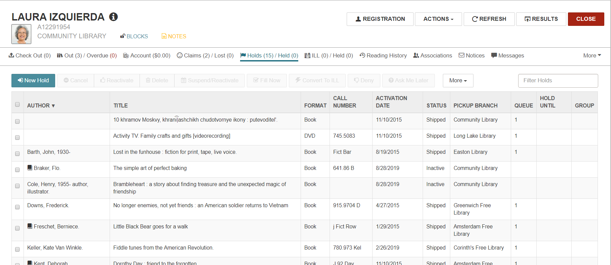Click the Refresh button
Image resolution: width=611 pixels, height=265 pixels.
point(489,19)
